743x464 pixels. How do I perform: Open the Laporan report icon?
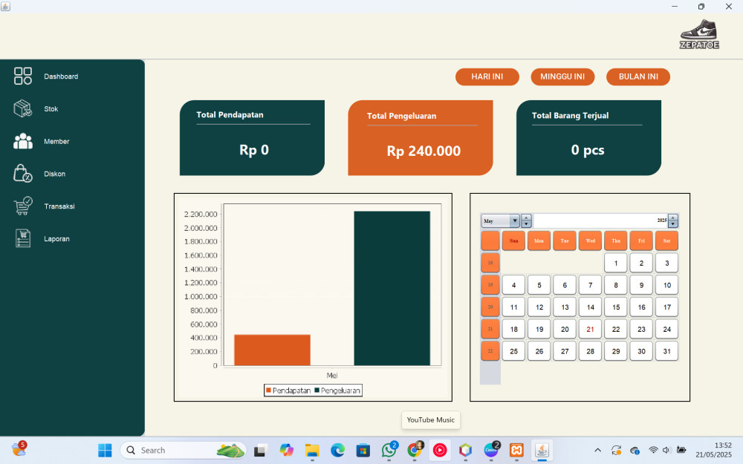click(23, 238)
